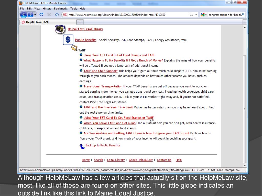Open When You Leave TANF and Get a Job

[x=110, y=123]
